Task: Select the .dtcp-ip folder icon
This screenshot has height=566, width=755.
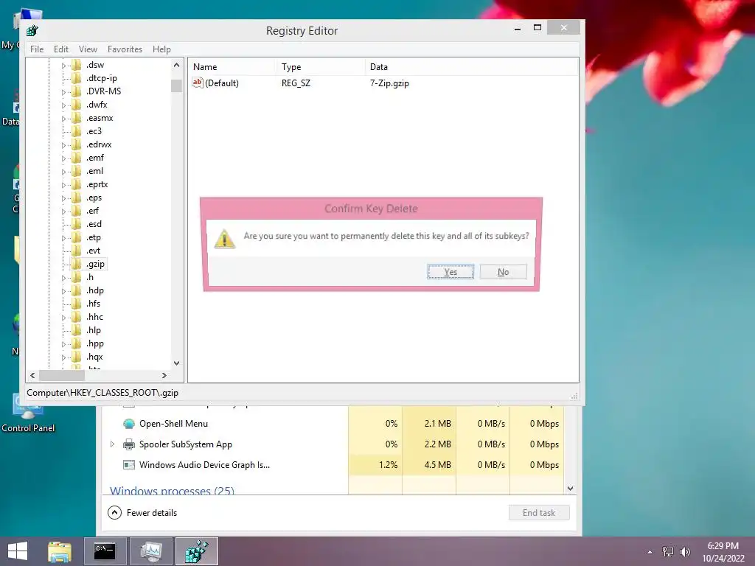Action: click(76, 78)
